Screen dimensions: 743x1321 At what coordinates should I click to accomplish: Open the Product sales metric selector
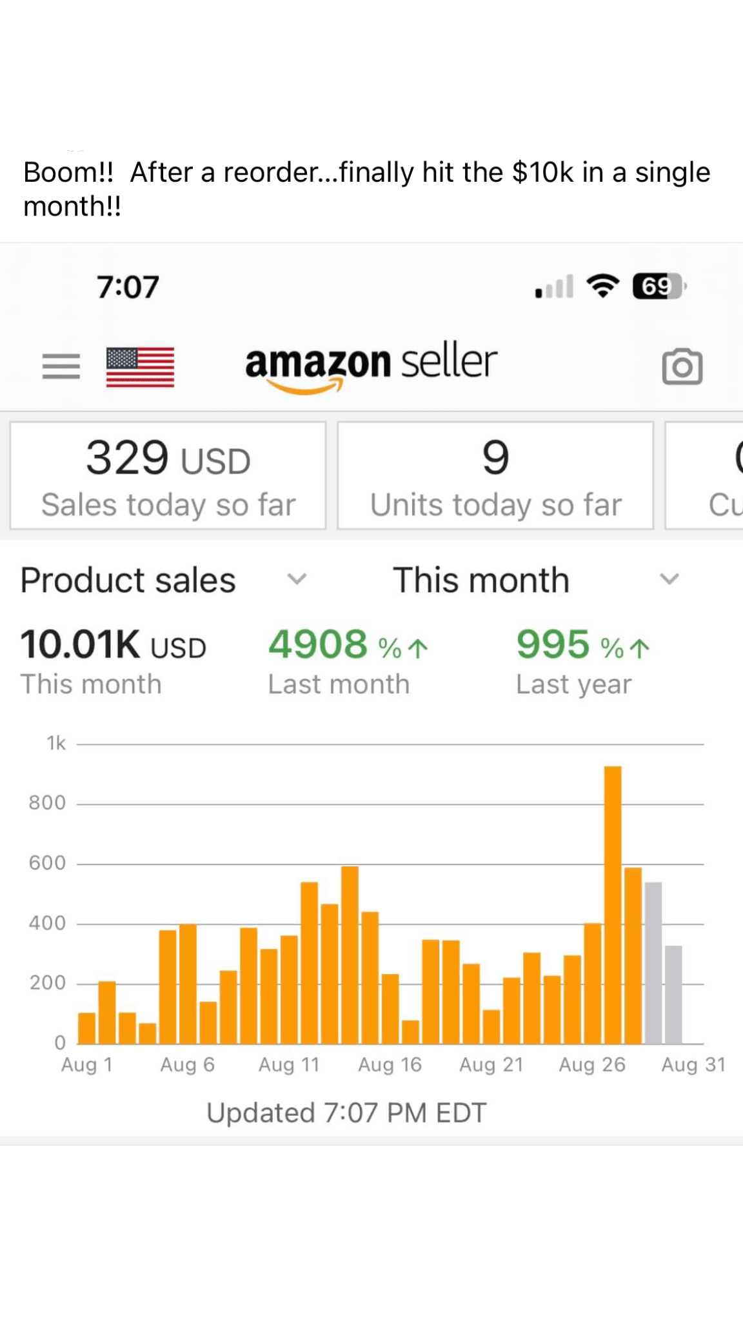point(128,580)
